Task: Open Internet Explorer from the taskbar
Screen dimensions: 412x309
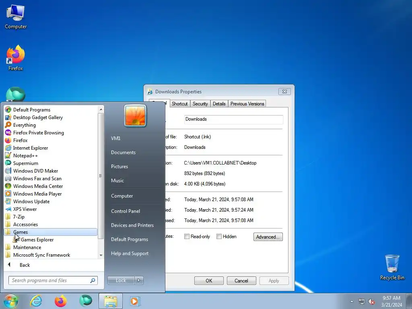Action: (36, 301)
